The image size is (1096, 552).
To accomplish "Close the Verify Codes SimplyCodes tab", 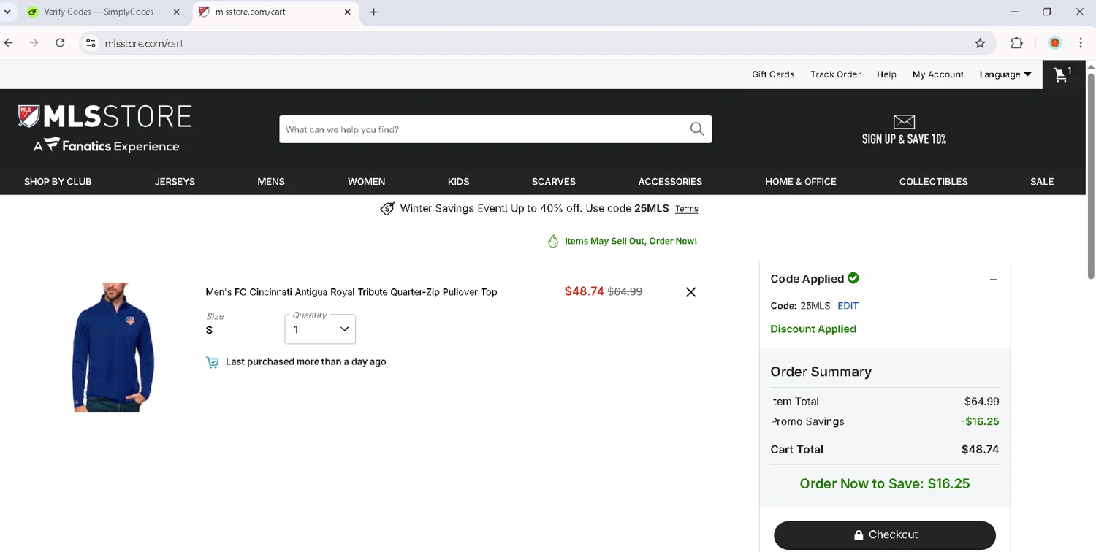I will tap(176, 12).
